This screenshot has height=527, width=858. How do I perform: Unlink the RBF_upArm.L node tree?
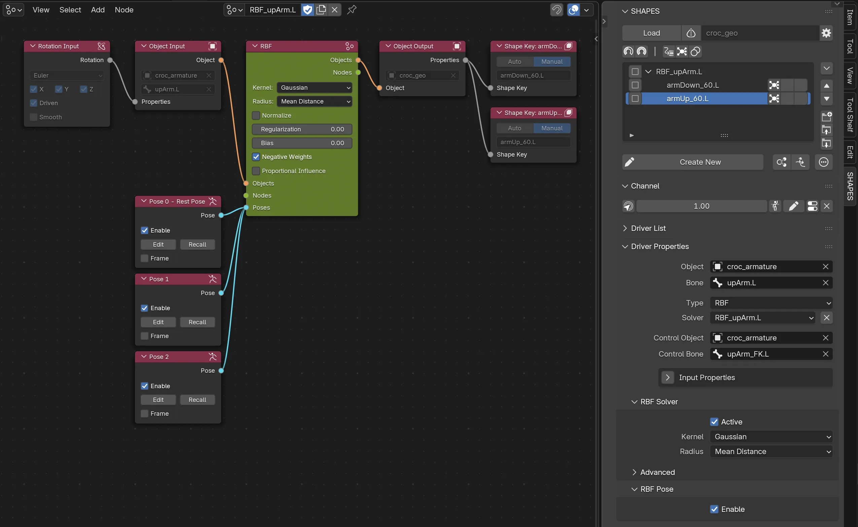point(334,10)
